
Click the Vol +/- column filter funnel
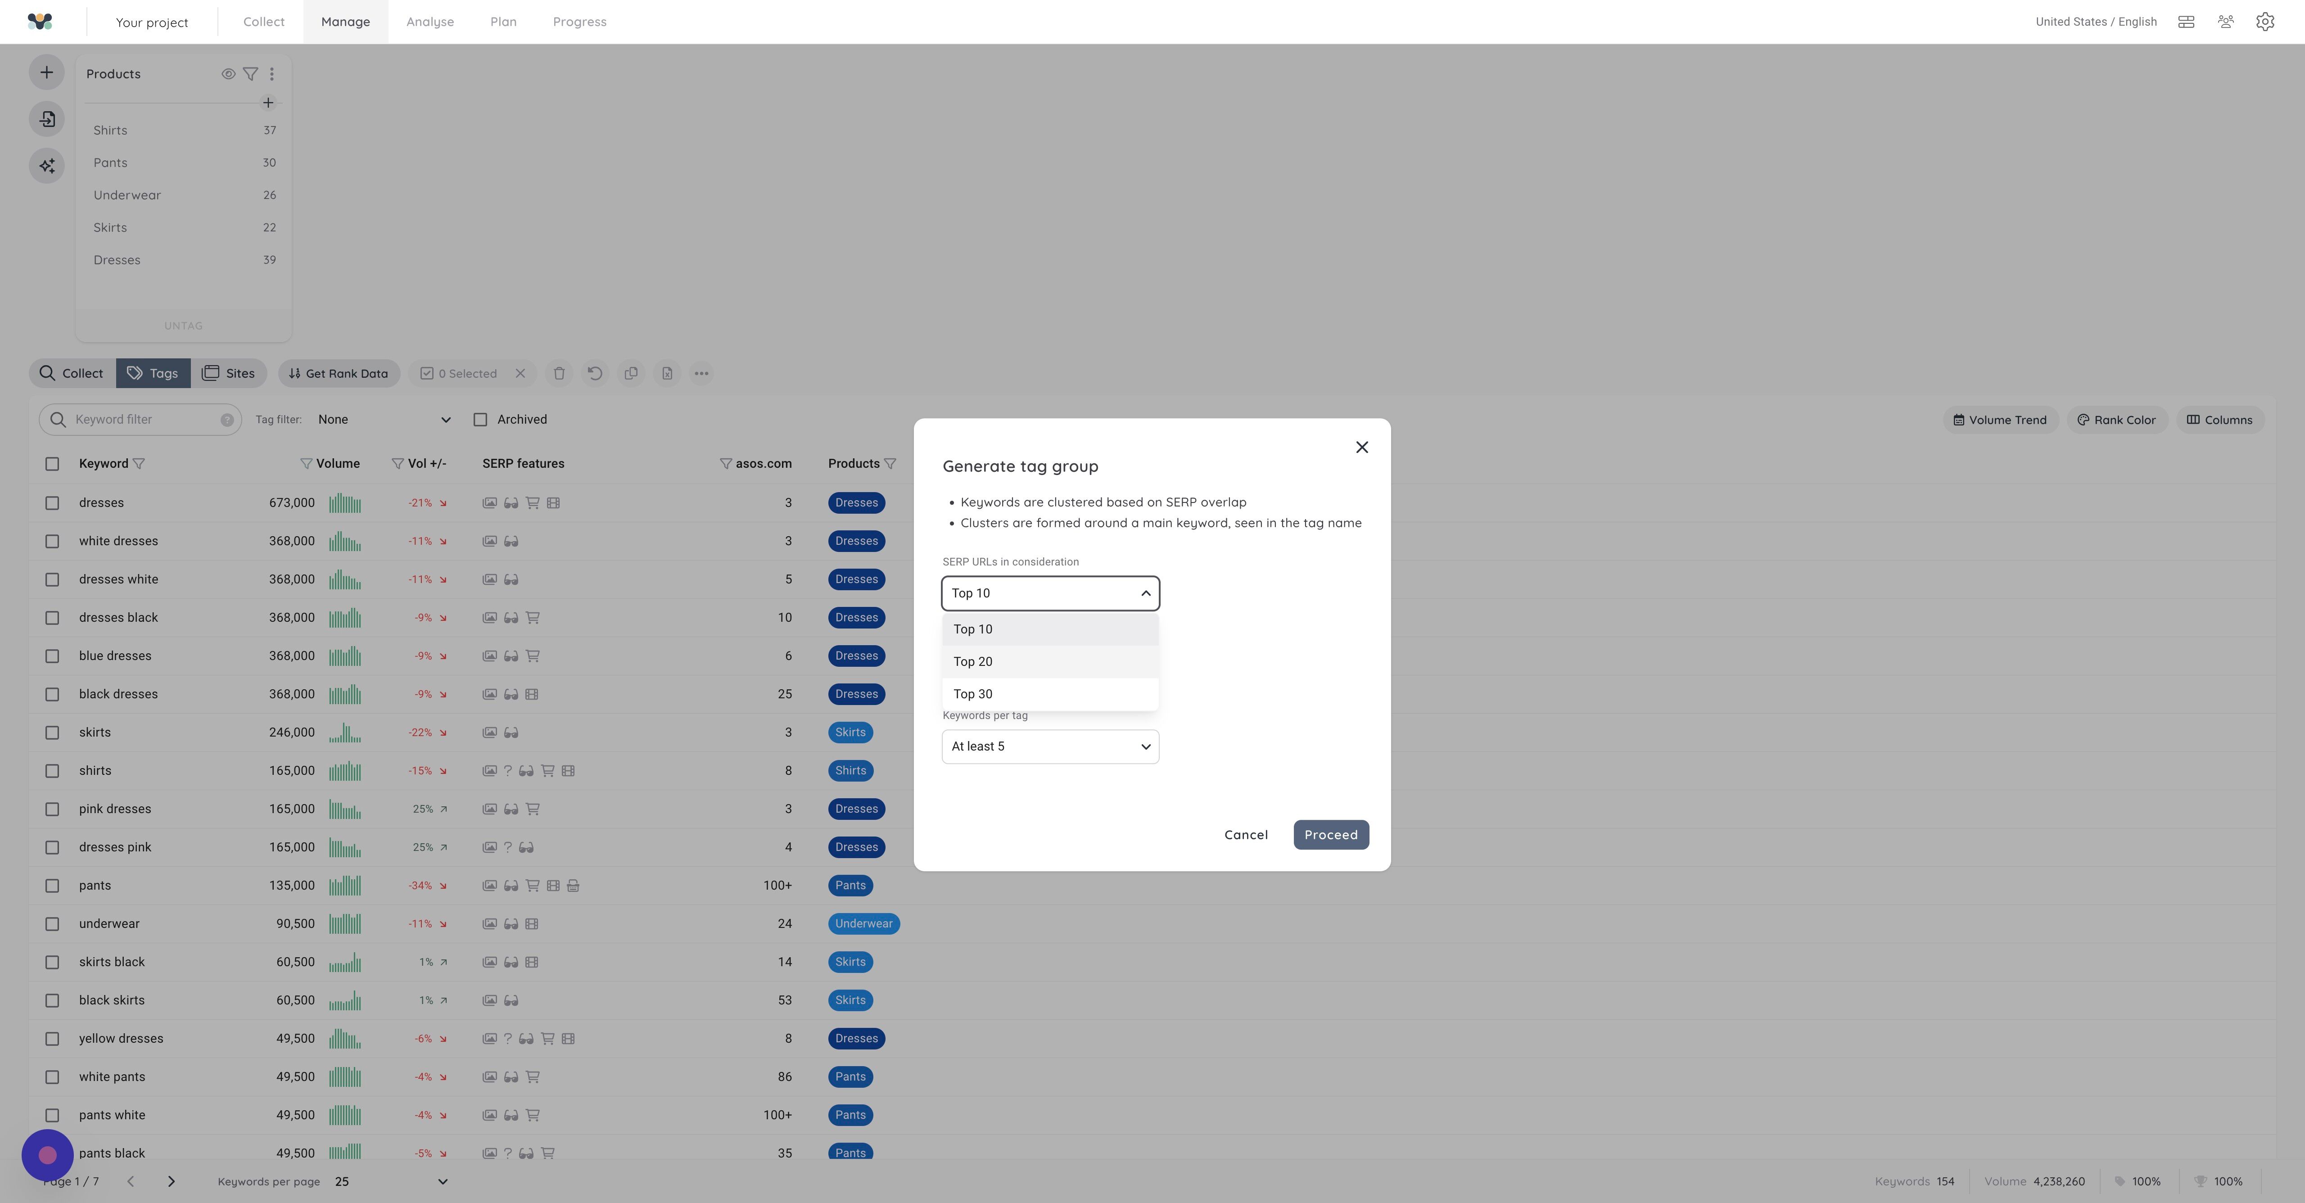pyautogui.click(x=397, y=464)
